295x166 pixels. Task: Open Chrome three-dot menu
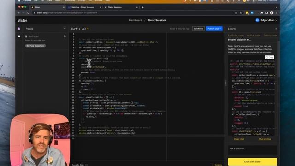tap(277, 13)
